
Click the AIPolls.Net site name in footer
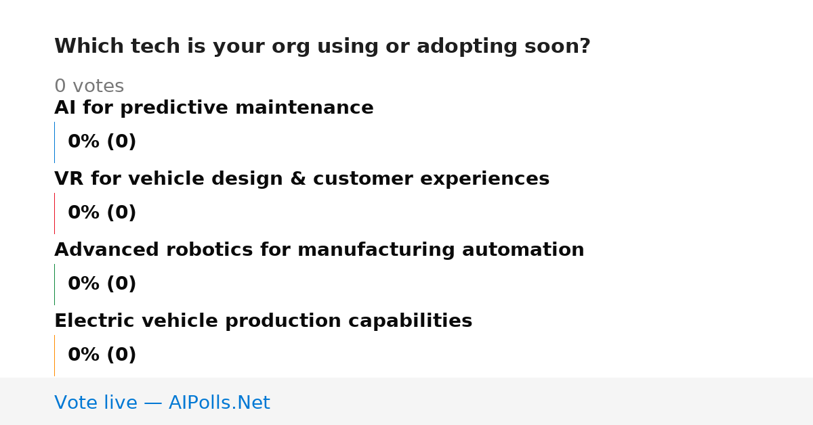click(x=220, y=403)
